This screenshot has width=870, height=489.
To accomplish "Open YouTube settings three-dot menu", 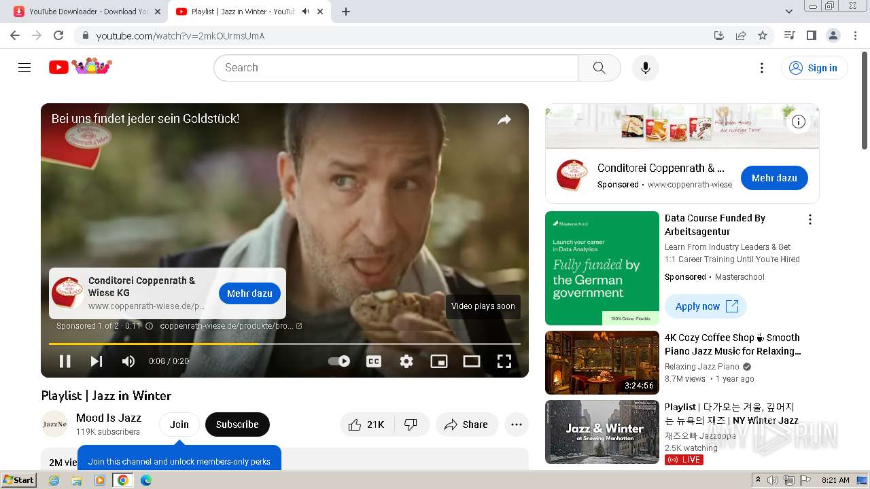I will click(x=762, y=67).
